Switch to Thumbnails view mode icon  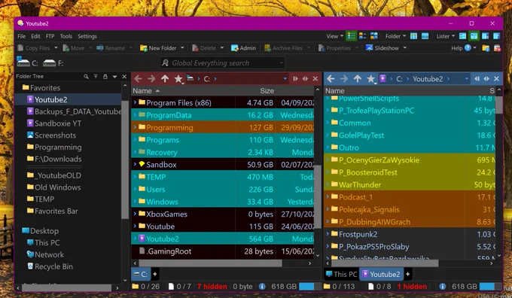[x=374, y=36]
